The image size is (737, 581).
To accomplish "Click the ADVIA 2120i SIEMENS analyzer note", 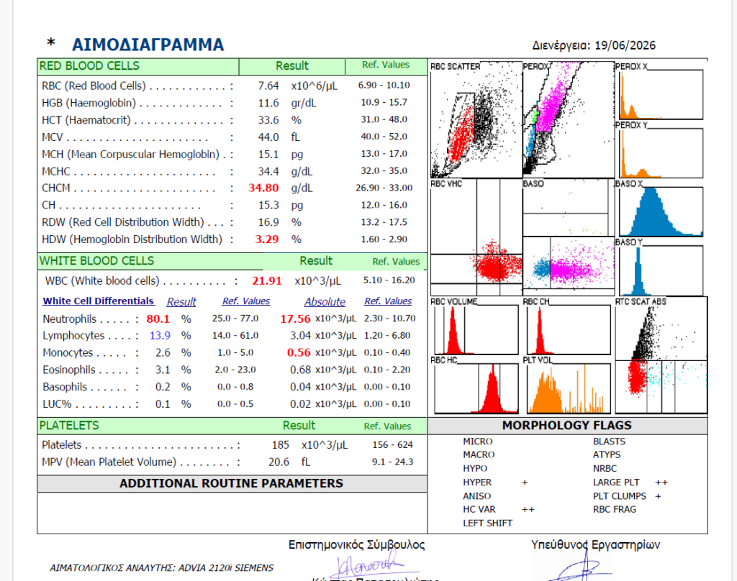I will 162,568.
